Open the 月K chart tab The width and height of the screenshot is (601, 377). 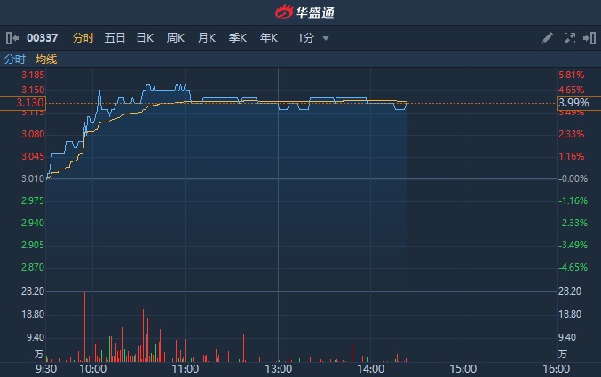(x=207, y=38)
